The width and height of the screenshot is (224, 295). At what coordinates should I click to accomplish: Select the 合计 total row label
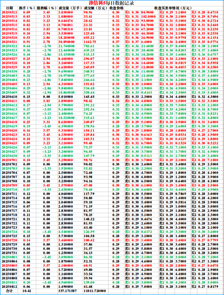pyautogui.click(x=9, y=291)
